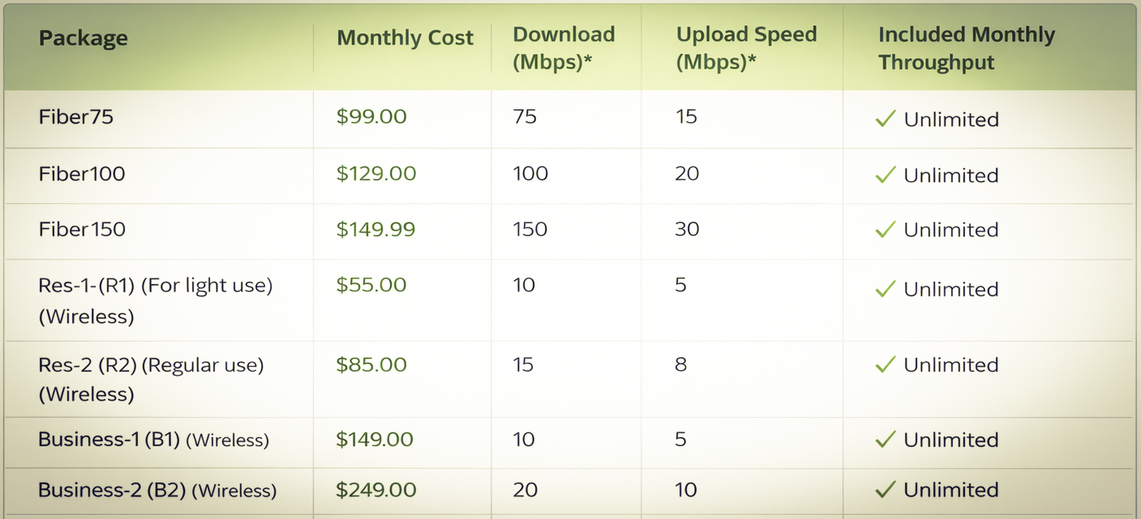Select the Business-1 (B1) Wireless package

153,440
